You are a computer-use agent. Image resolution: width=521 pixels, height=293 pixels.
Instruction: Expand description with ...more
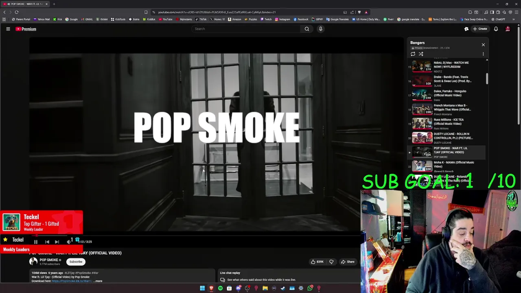pos(98,281)
